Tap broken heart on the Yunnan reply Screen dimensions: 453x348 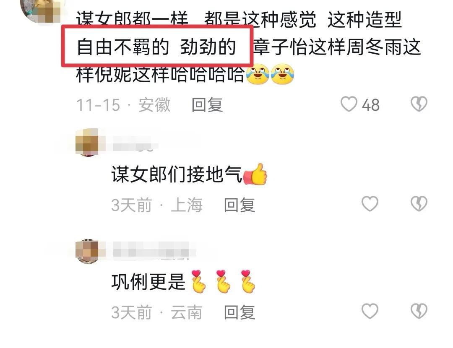coord(419,311)
